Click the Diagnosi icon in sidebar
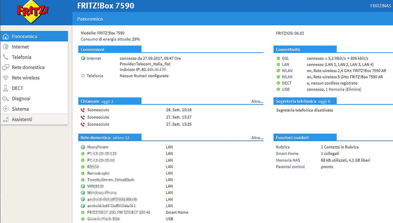The height and width of the screenshot is (223, 393). (x=6, y=99)
